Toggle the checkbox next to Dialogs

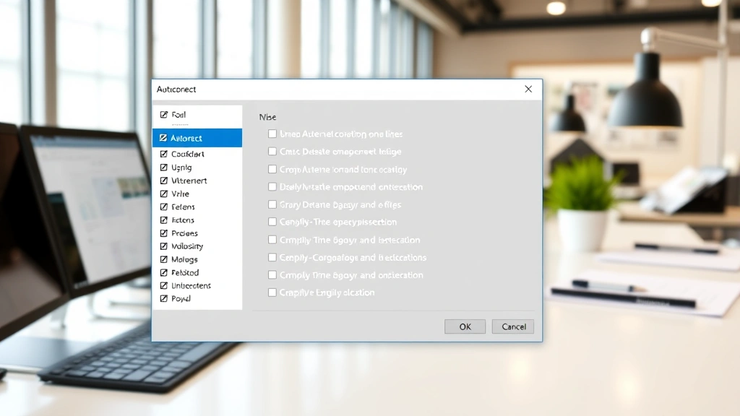[164, 259]
